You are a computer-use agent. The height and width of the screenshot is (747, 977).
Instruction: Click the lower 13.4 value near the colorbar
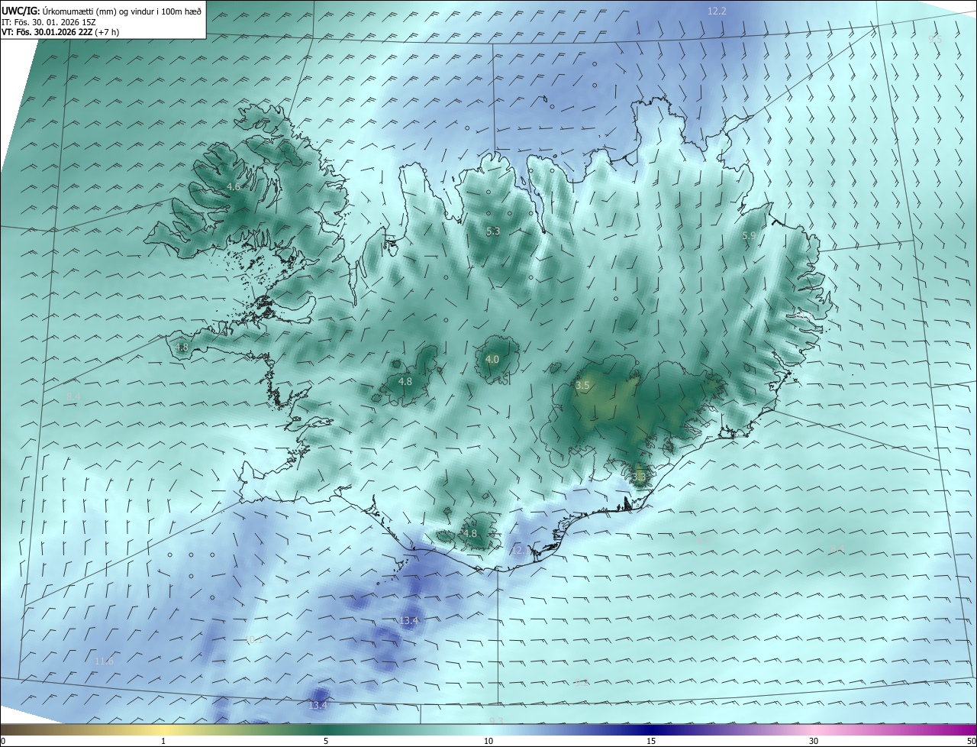pyautogui.click(x=318, y=705)
